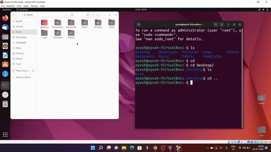Open Other Locations in the Files sidebar
The height and width of the screenshot is (152, 271).
click(x=24, y=77)
